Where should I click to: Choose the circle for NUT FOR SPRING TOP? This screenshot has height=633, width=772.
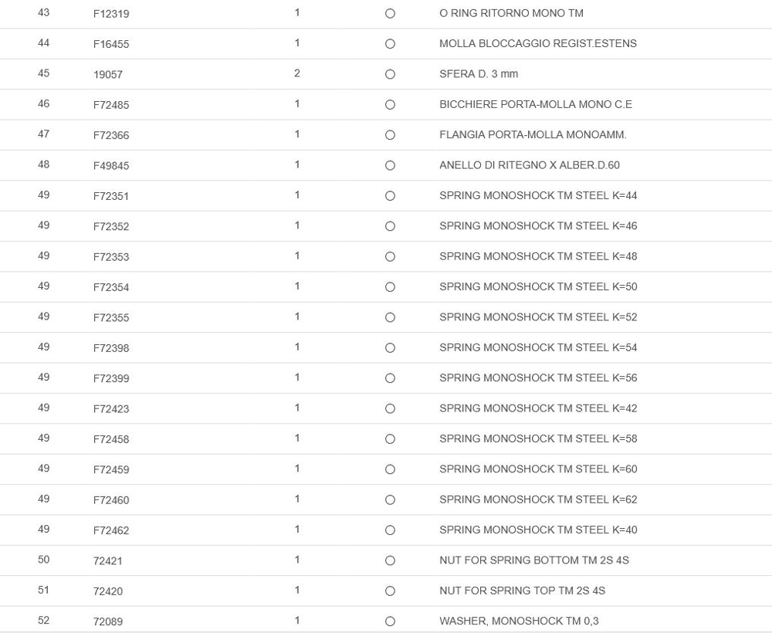coord(390,591)
